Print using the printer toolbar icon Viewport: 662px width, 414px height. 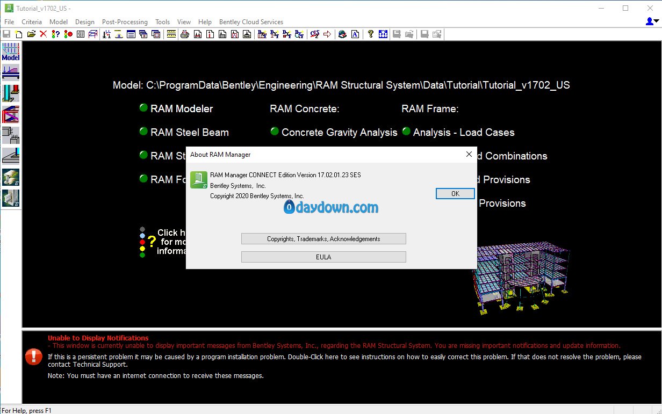coord(185,34)
